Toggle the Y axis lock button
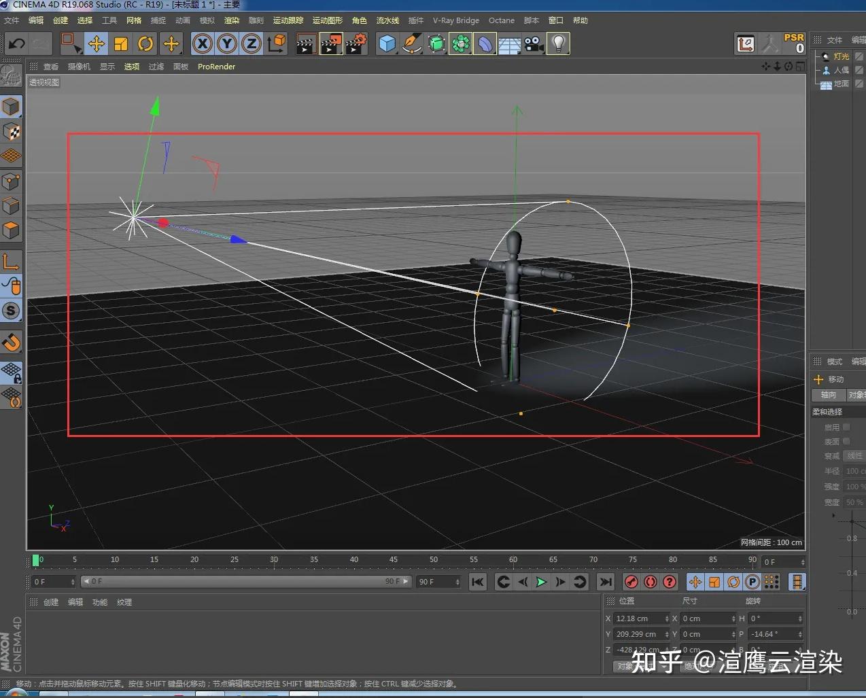This screenshot has width=866, height=698. coord(226,43)
